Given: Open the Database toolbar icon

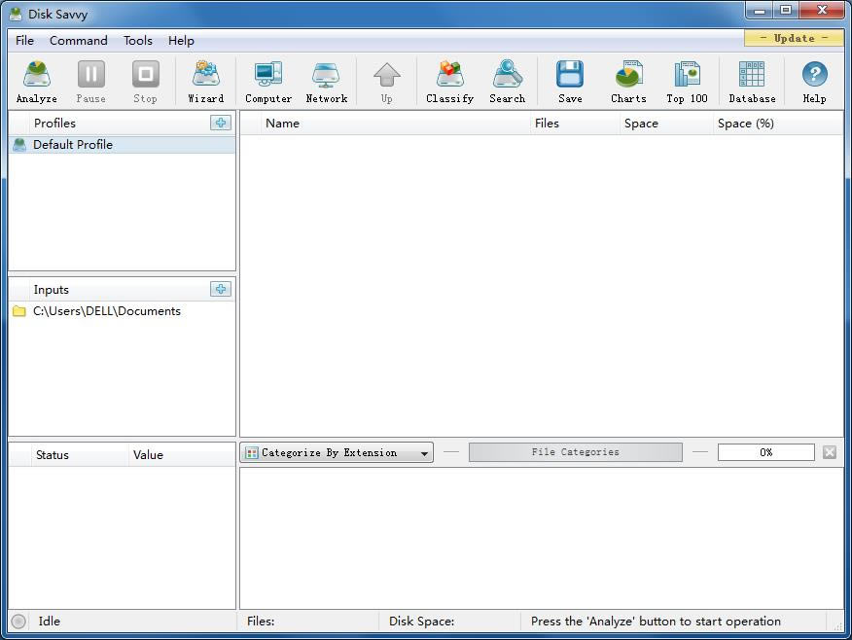Looking at the screenshot, I should (x=753, y=82).
